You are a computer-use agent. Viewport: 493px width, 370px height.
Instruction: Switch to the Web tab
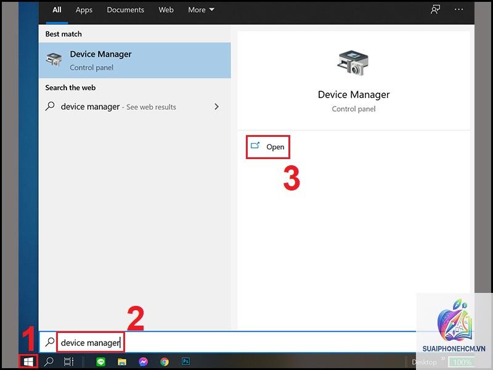pos(166,10)
